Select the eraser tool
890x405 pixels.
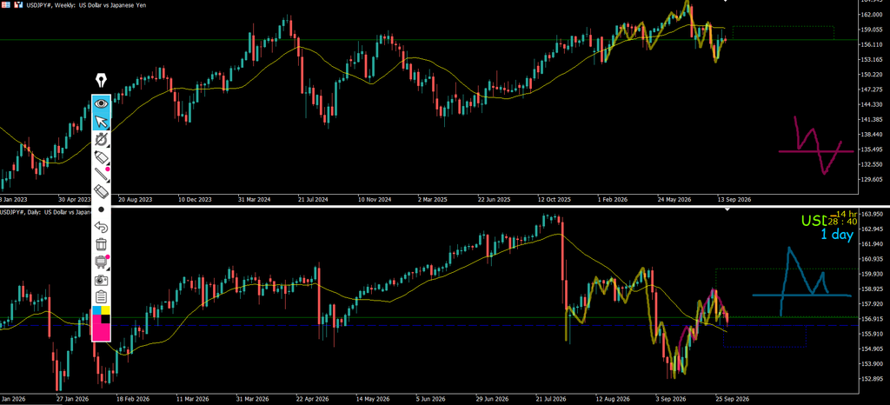(x=101, y=192)
